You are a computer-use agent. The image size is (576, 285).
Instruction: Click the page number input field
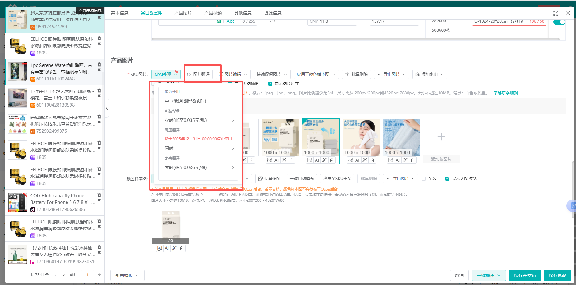pos(88,275)
